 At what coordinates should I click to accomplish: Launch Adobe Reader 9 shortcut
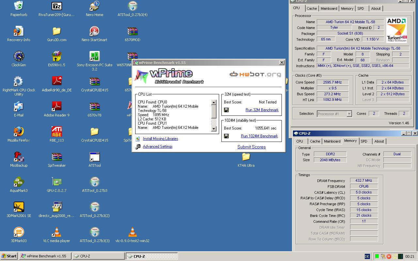pyautogui.click(x=56, y=106)
